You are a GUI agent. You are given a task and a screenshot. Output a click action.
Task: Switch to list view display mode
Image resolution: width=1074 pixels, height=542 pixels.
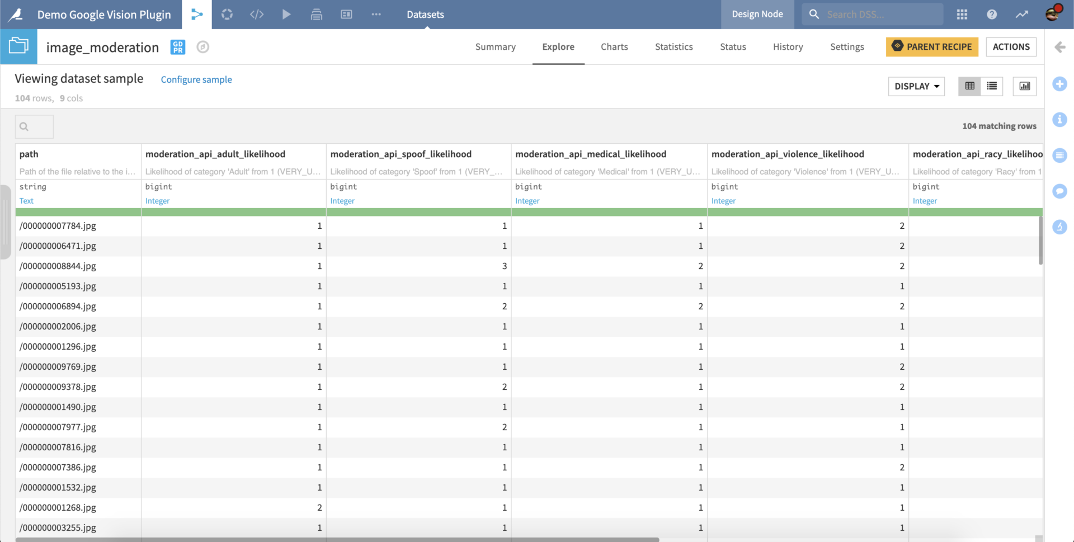tap(991, 86)
